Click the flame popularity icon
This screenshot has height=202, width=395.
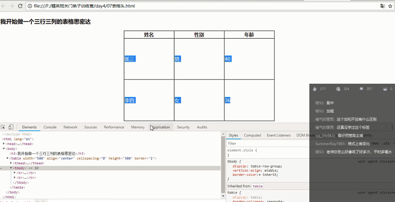pyautogui.click(x=315, y=89)
